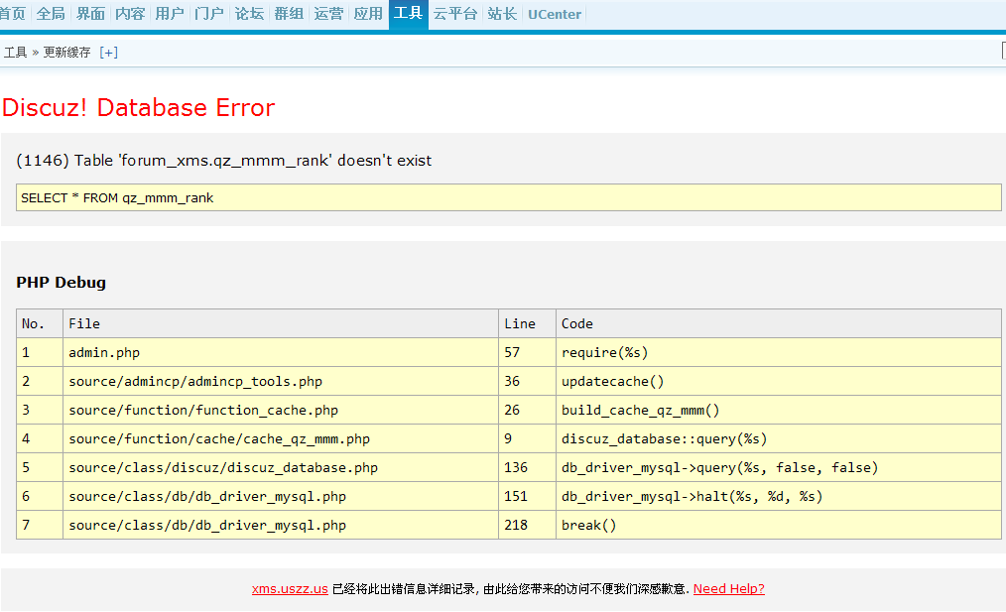Click line number 136 cell
This screenshot has height=612, width=1006.
click(527, 467)
